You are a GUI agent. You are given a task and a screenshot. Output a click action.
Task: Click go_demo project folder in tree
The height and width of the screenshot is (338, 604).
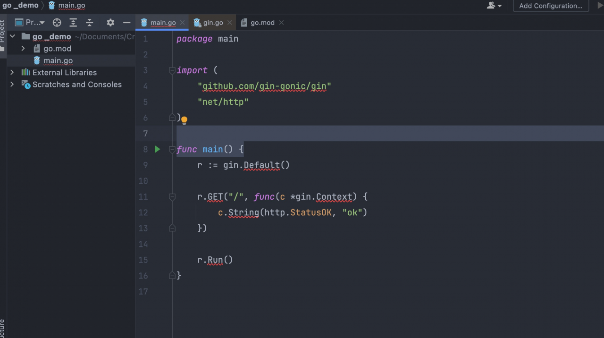click(x=51, y=36)
